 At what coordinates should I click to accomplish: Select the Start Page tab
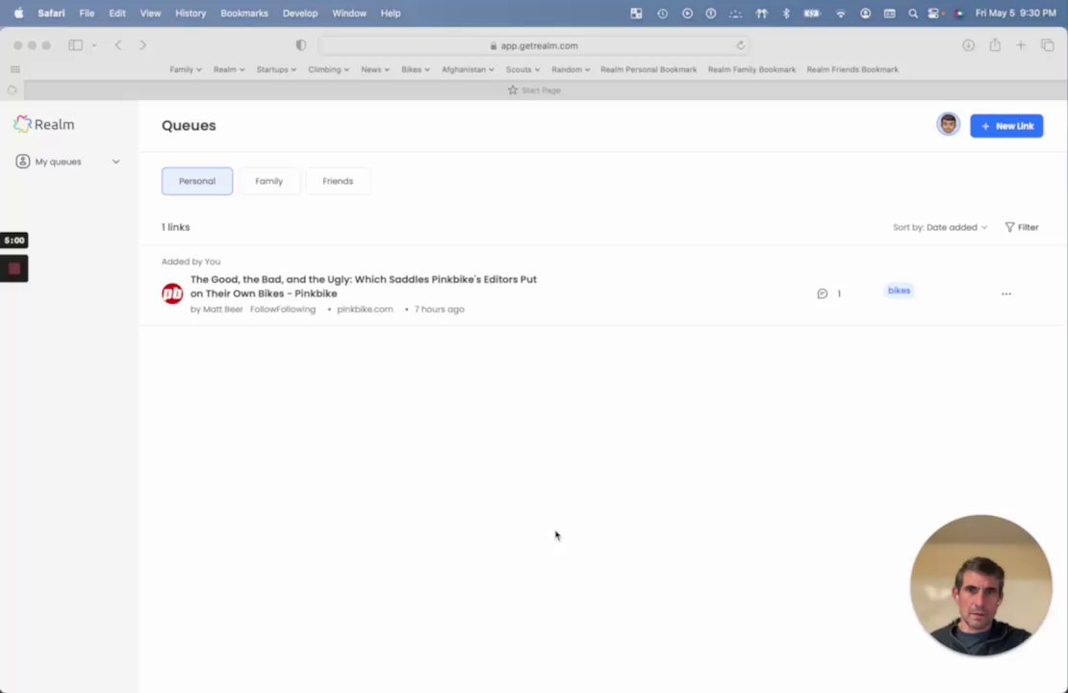534,90
